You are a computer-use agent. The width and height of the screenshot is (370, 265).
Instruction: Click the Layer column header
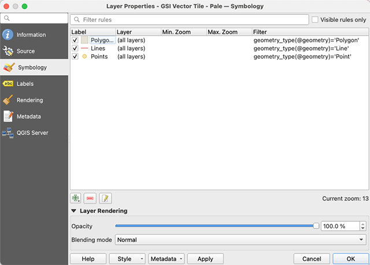click(x=139, y=32)
